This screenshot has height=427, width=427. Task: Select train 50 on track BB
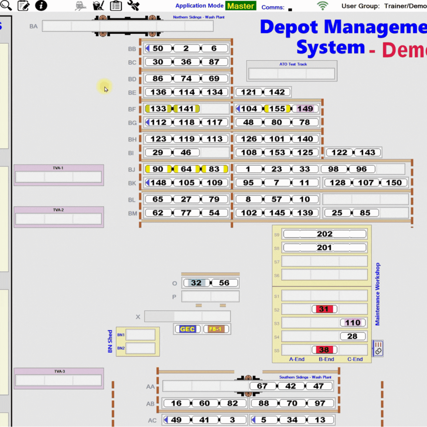[x=158, y=48]
